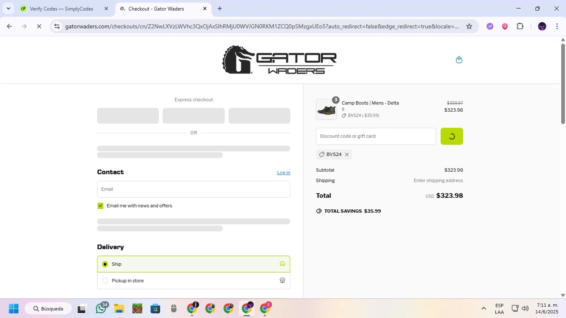Click the TOTAL SAVINGS $35.99 text
Image resolution: width=566 pixels, height=318 pixels.
point(352,211)
